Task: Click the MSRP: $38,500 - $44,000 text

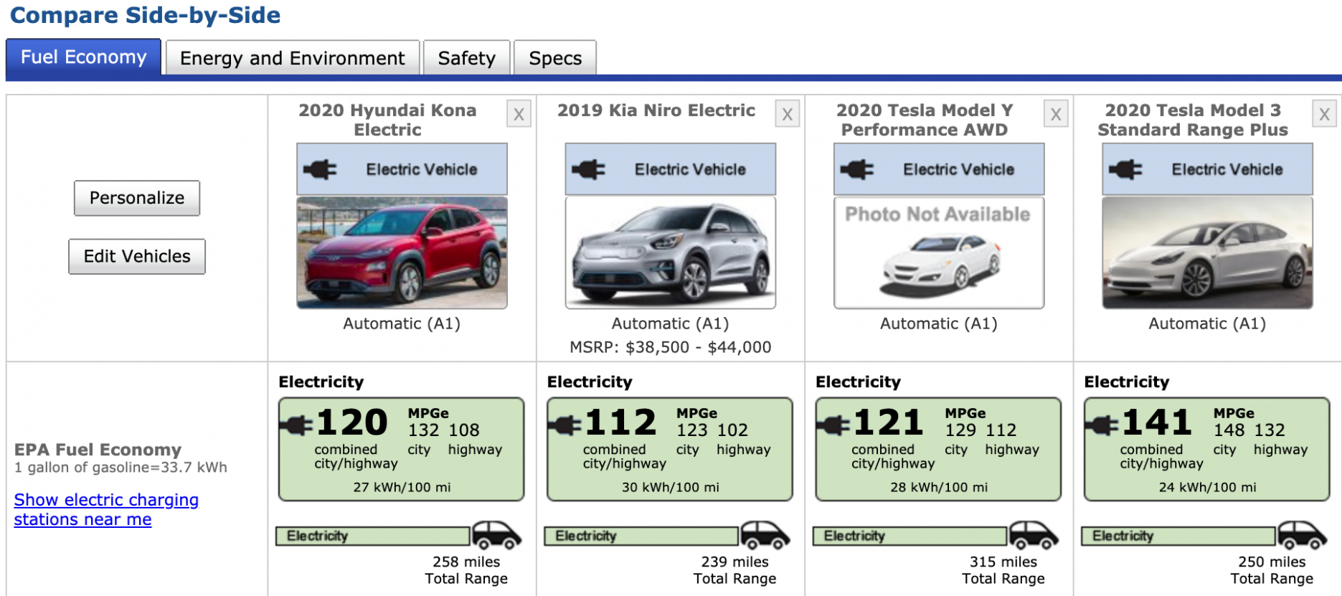Action: tap(671, 347)
